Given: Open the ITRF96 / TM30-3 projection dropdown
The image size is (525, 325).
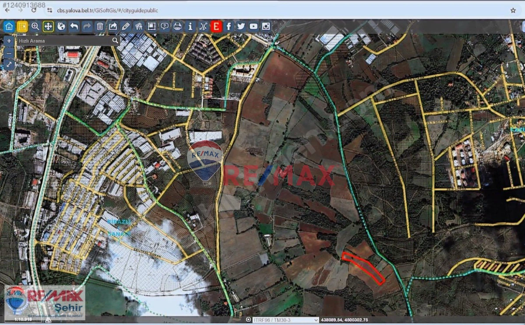Looking at the screenshot, I should tap(285, 320).
